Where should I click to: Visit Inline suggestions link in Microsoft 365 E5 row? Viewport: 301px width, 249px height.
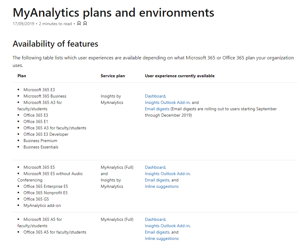tap(162, 186)
